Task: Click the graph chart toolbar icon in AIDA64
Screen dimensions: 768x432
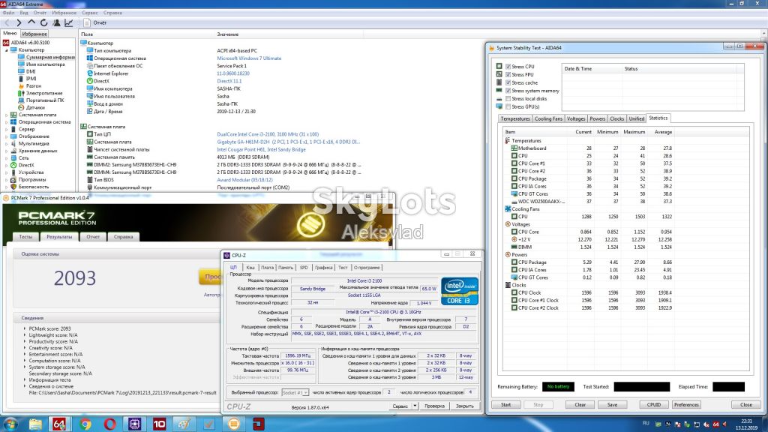Action: point(68,22)
